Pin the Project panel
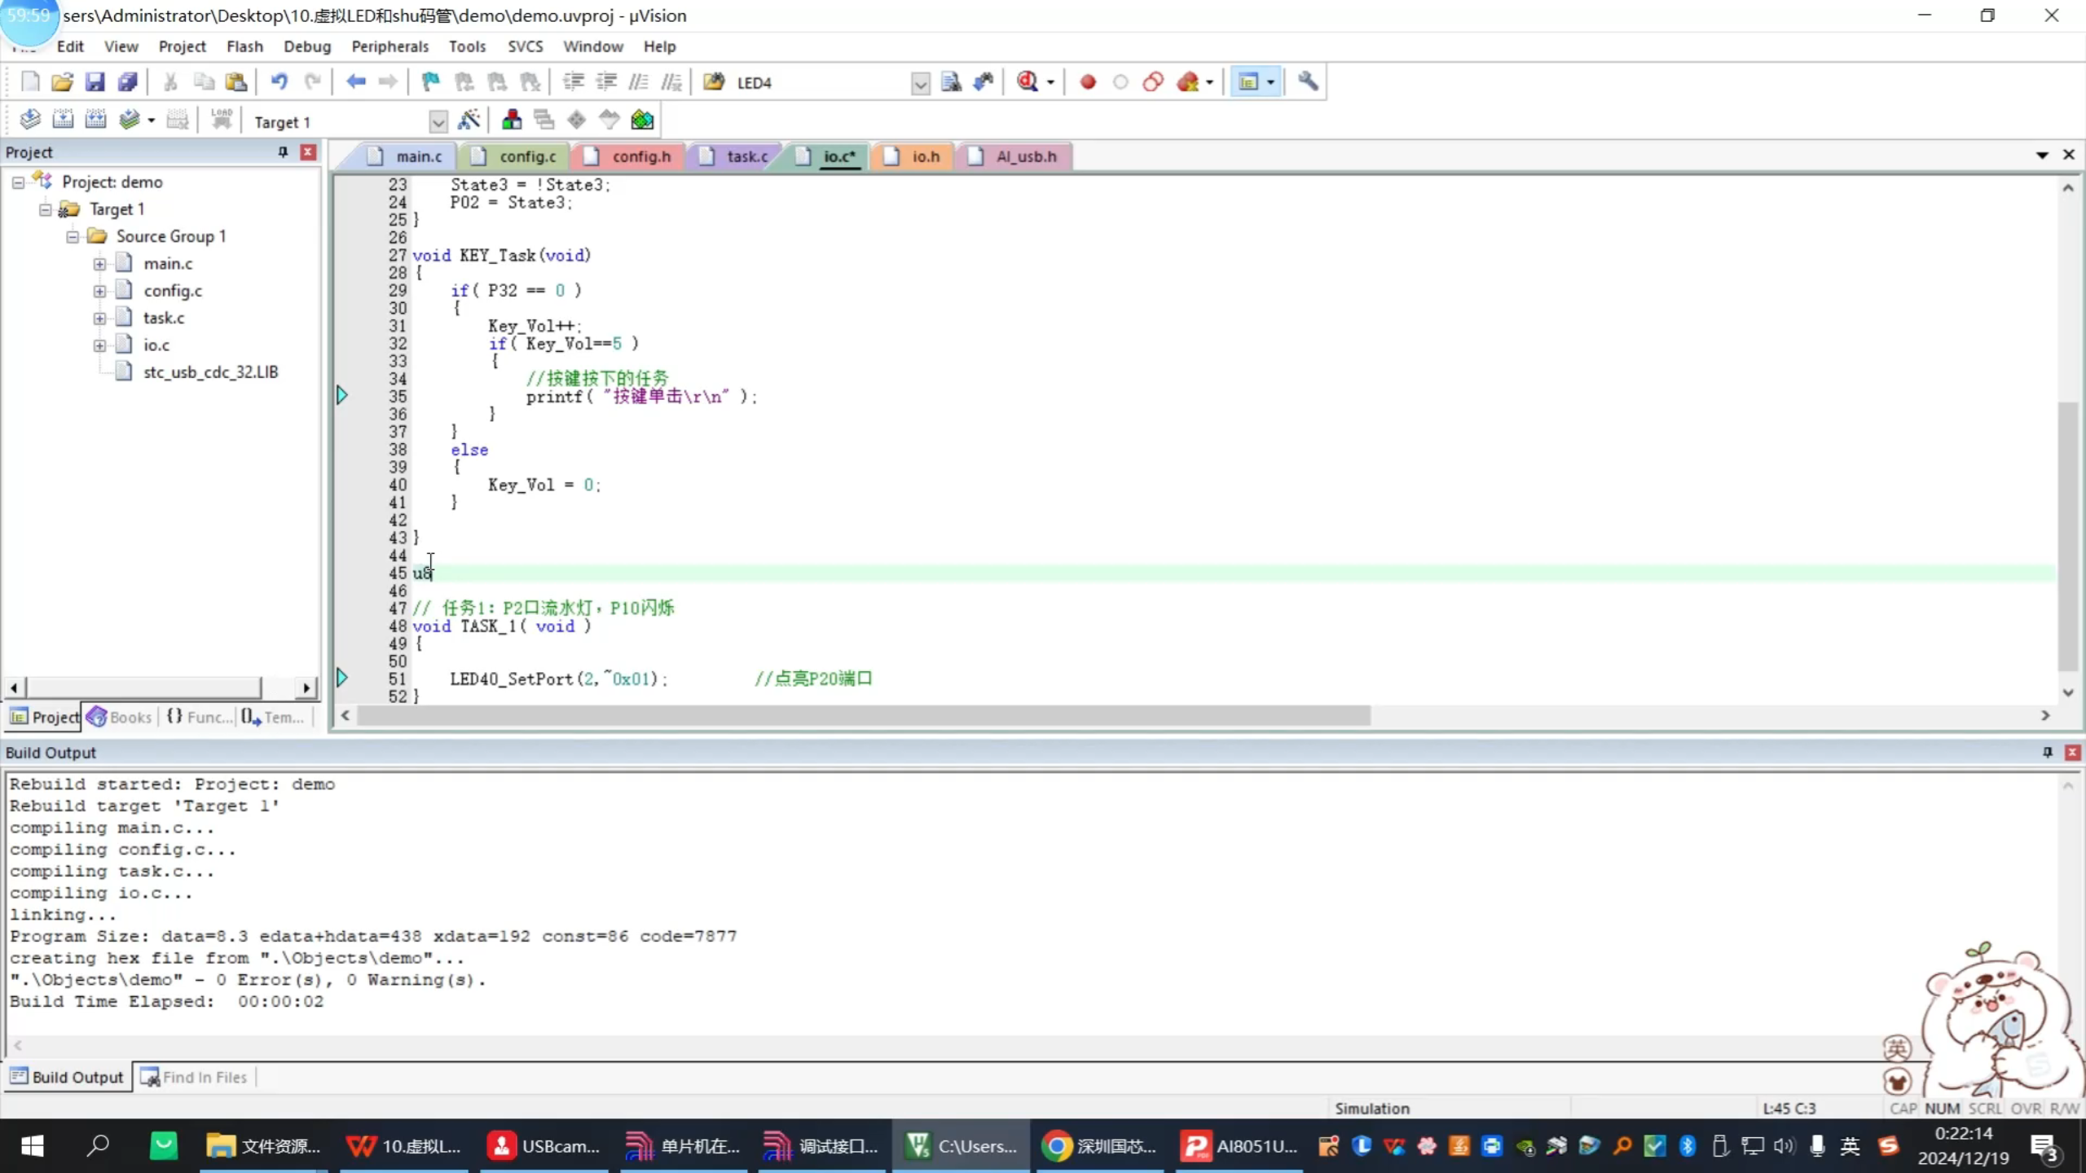2086x1173 pixels. [282, 152]
